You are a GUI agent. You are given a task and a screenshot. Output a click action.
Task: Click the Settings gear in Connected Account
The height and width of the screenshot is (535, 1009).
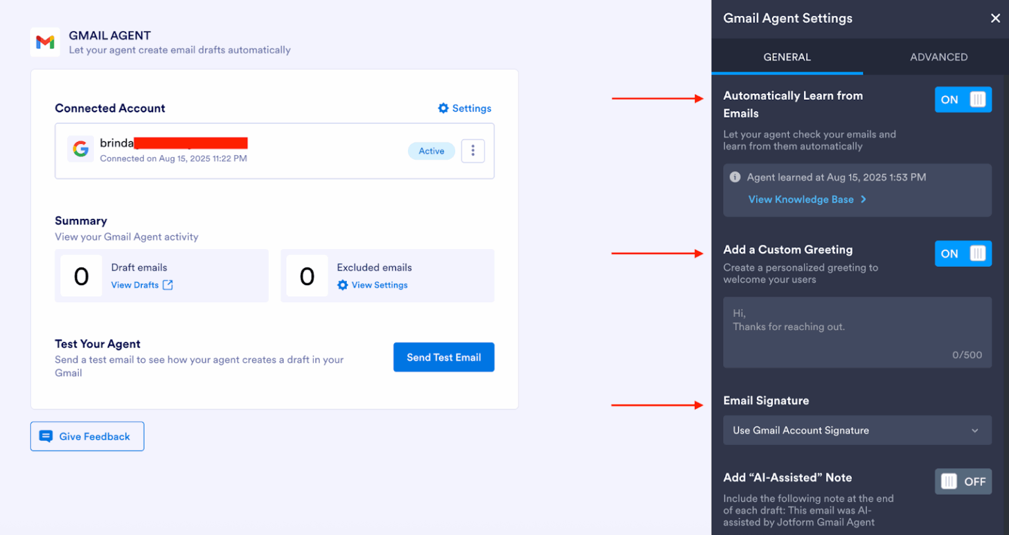[x=443, y=108]
